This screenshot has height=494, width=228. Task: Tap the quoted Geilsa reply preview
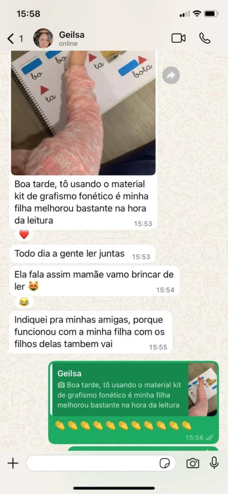pos(120,389)
